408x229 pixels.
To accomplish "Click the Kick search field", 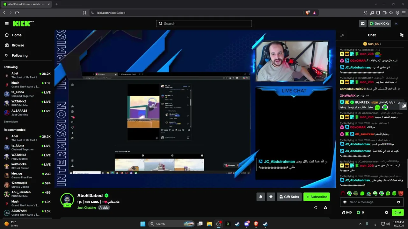I will 204,24.
